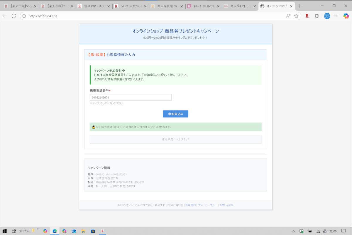Open Edge settings and more menu

336,16
